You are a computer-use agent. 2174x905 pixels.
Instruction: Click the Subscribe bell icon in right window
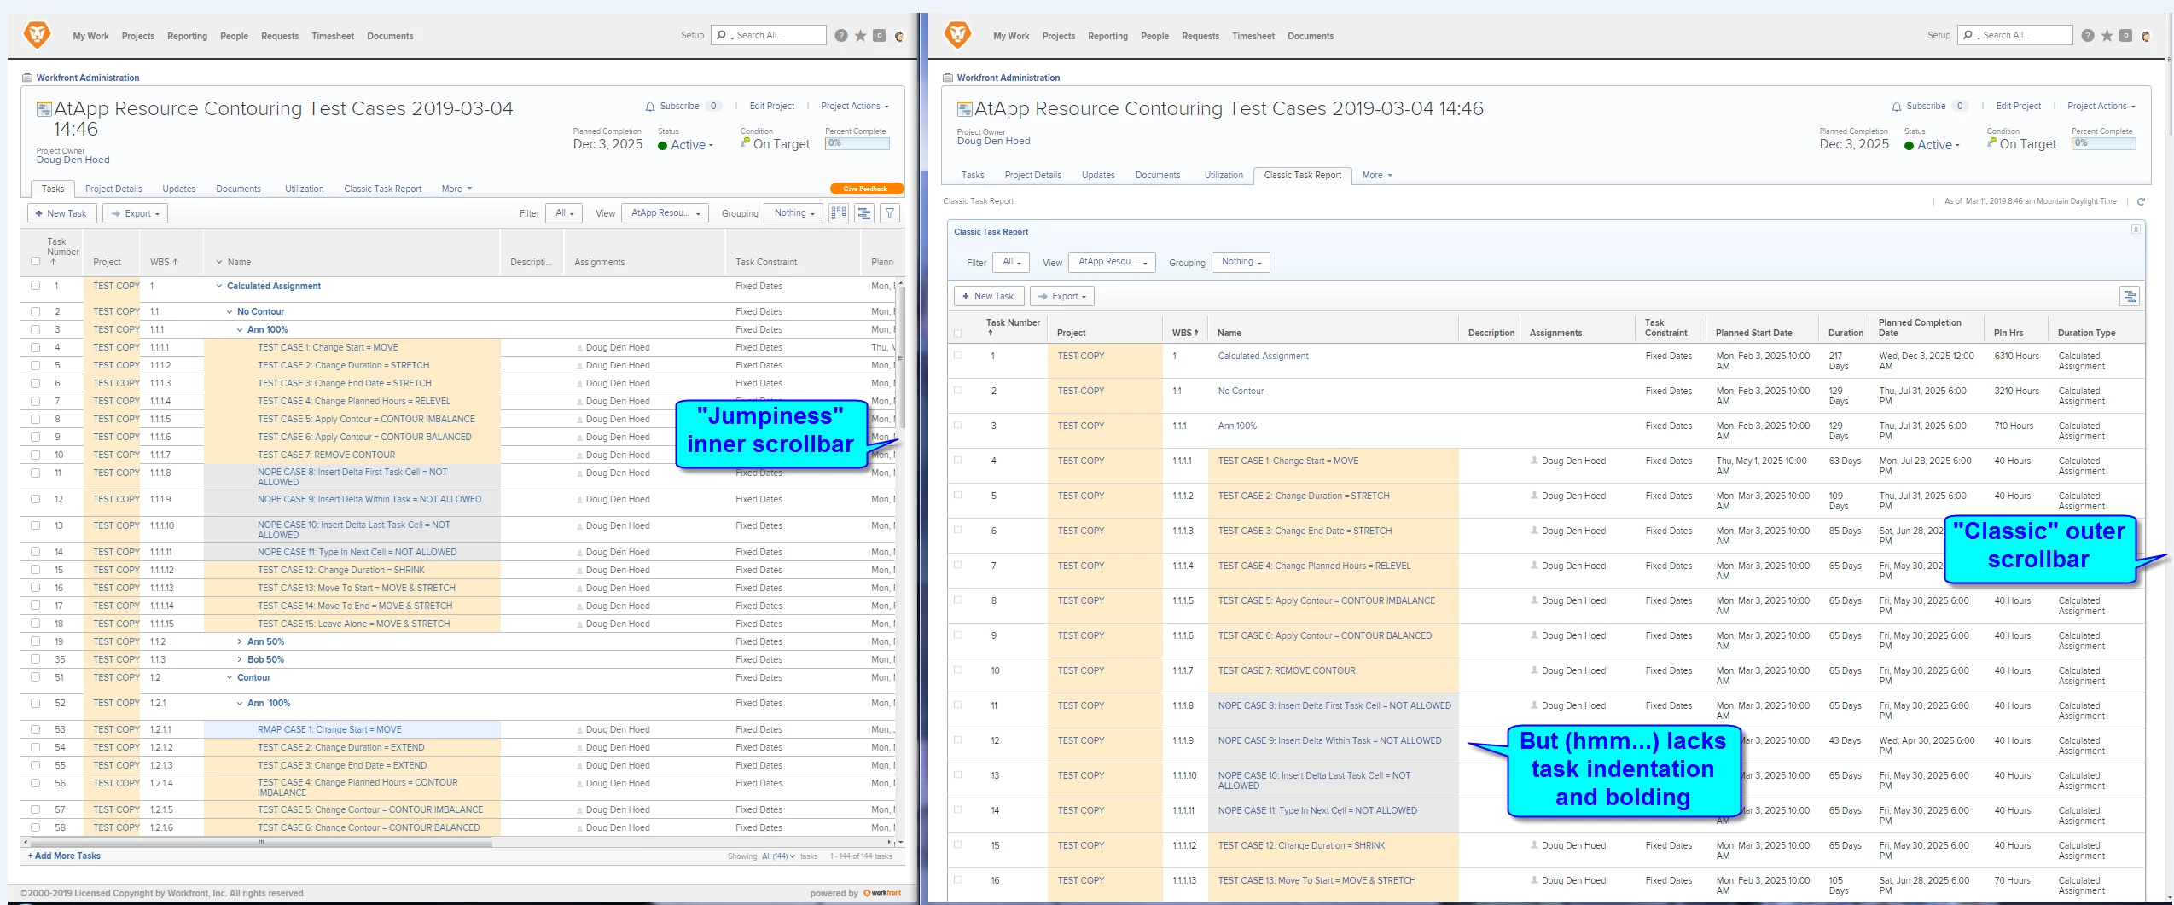click(1896, 107)
